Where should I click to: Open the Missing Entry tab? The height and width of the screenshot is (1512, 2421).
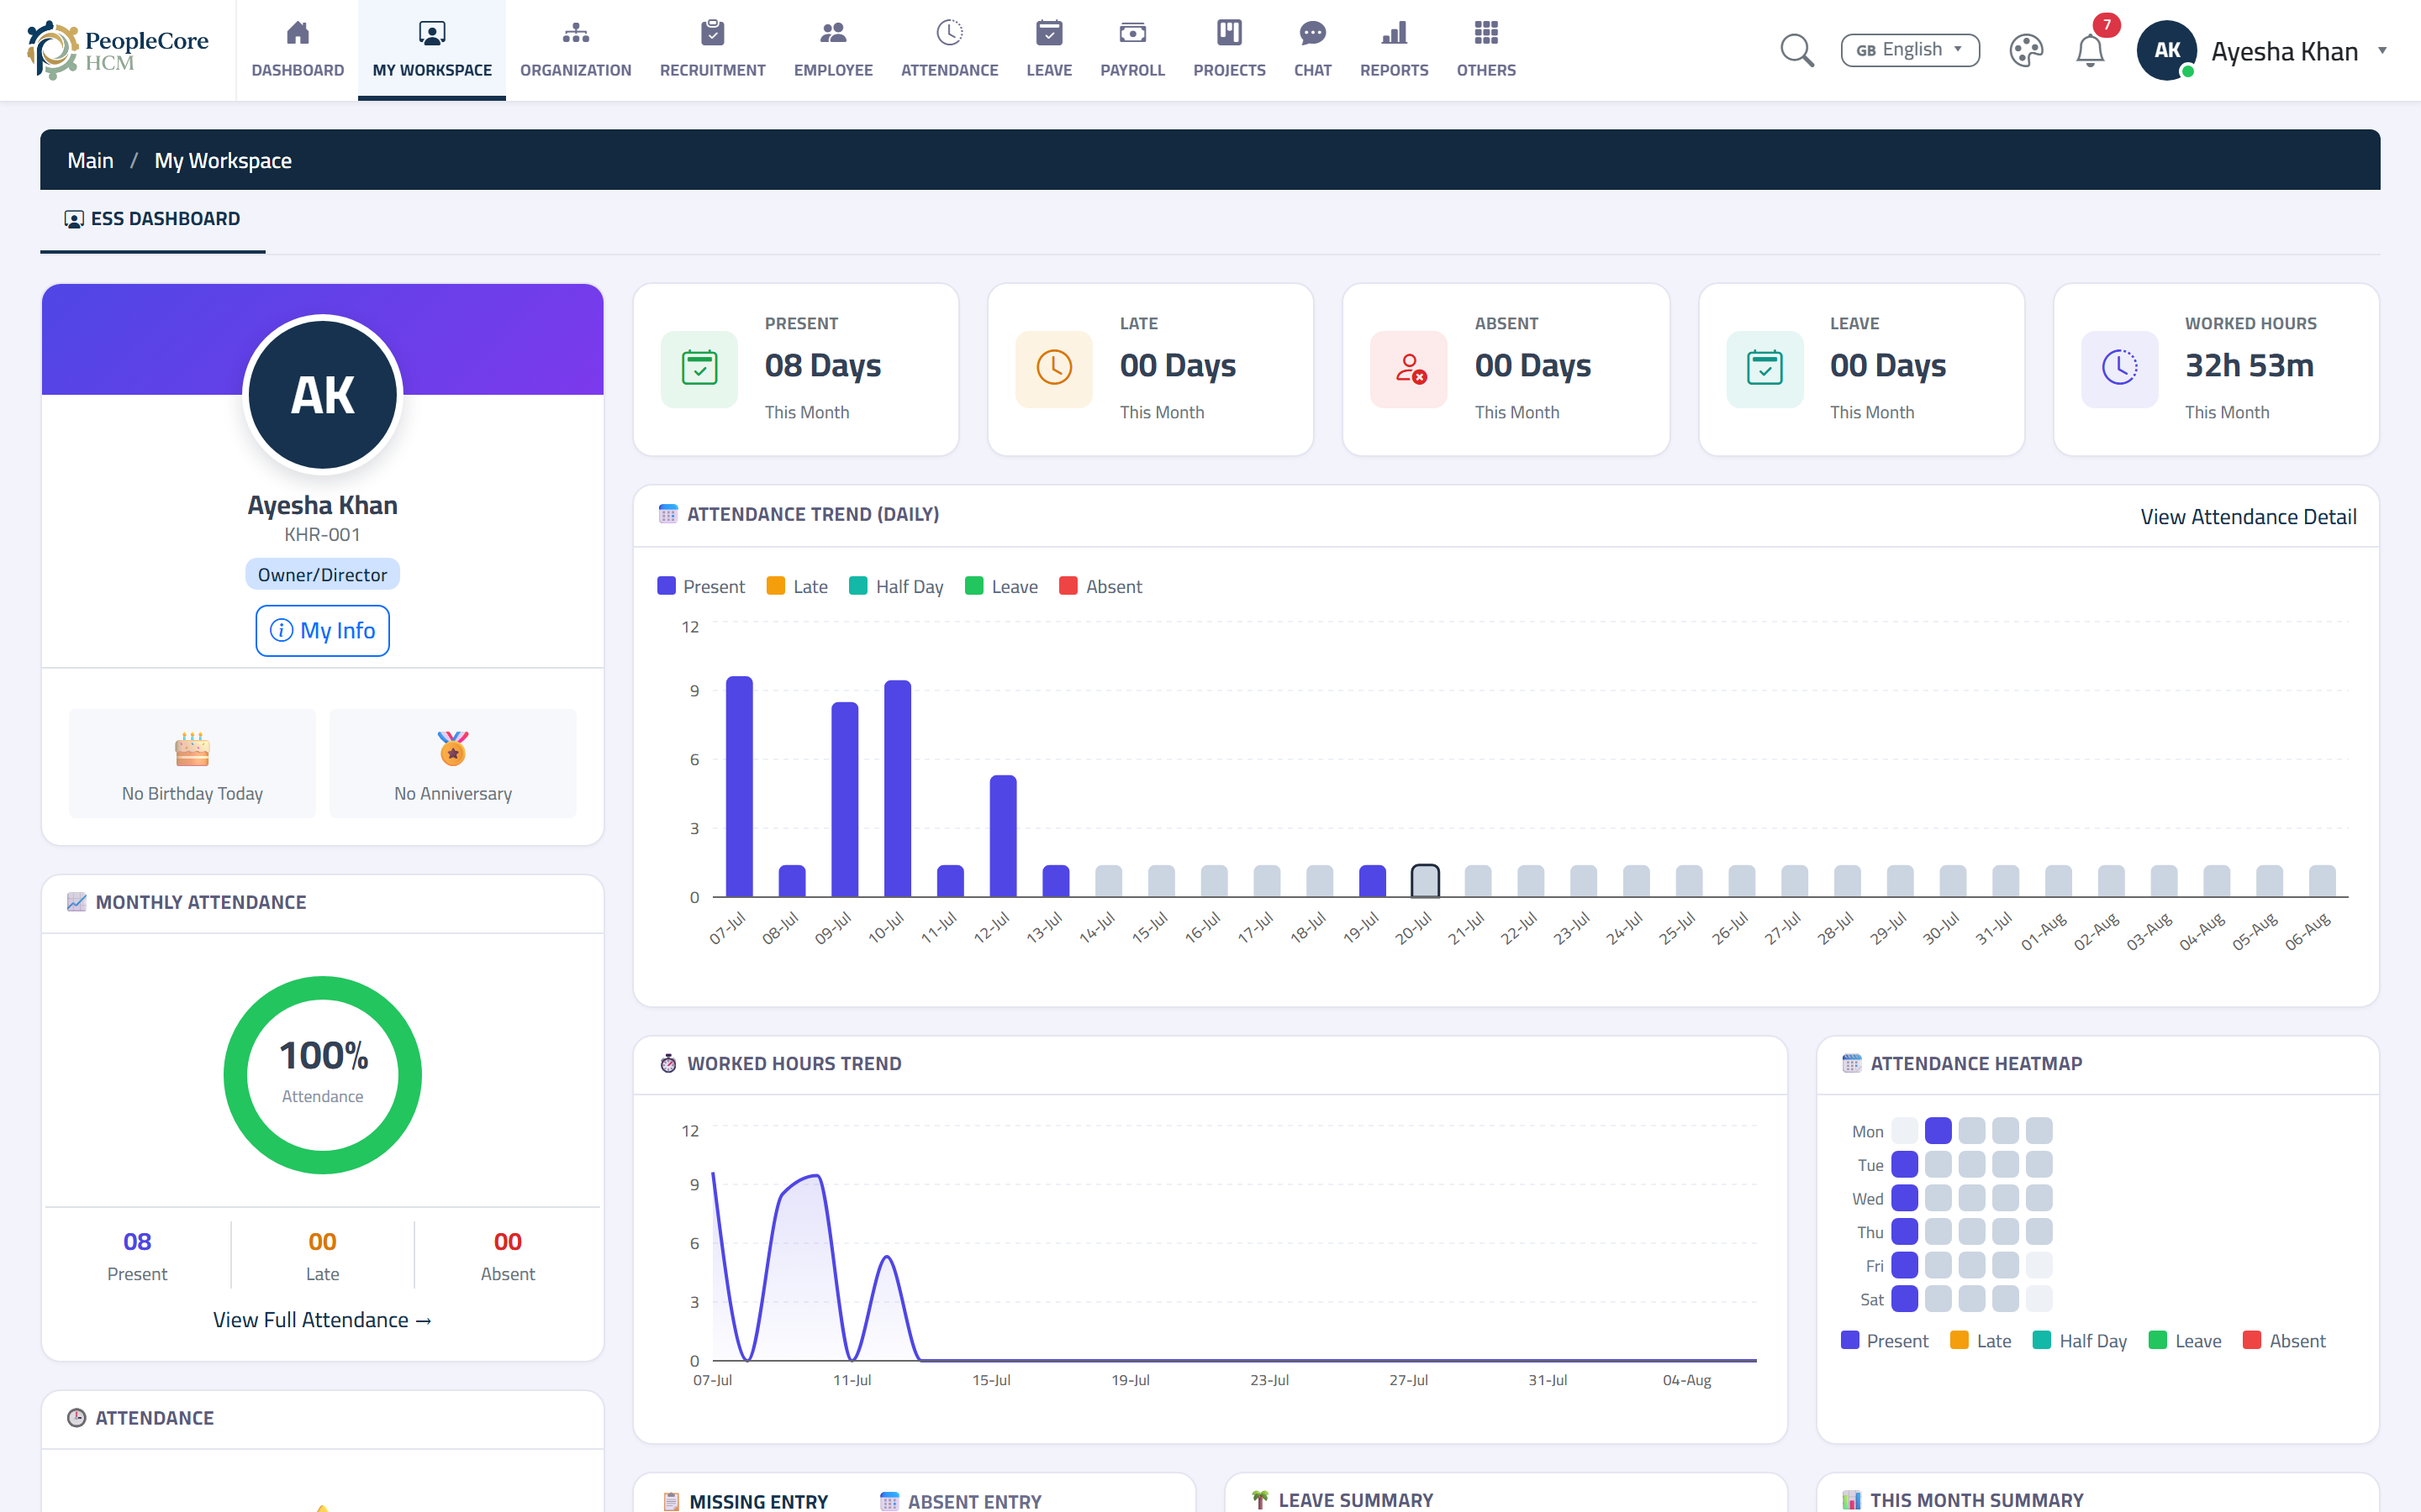(x=746, y=1500)
